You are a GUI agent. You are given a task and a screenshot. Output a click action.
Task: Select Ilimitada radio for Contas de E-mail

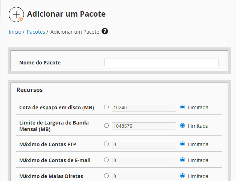182,160
